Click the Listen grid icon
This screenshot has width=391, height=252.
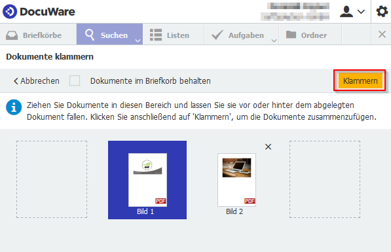156,35
